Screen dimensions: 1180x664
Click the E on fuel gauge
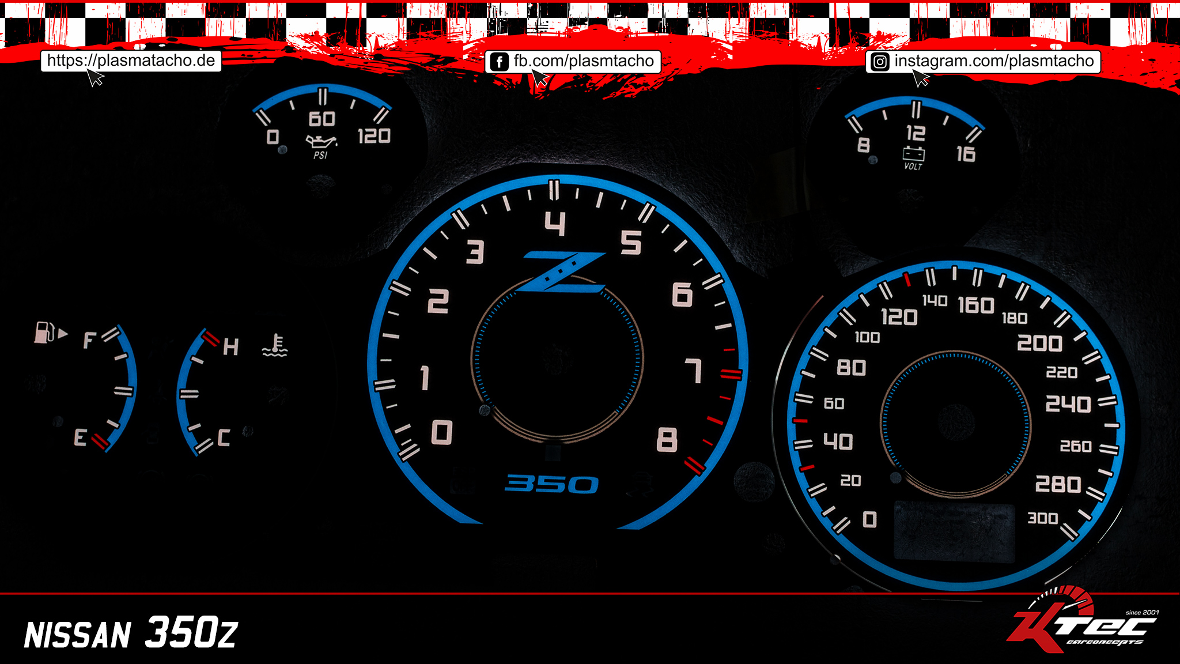[x=80, y=437]
